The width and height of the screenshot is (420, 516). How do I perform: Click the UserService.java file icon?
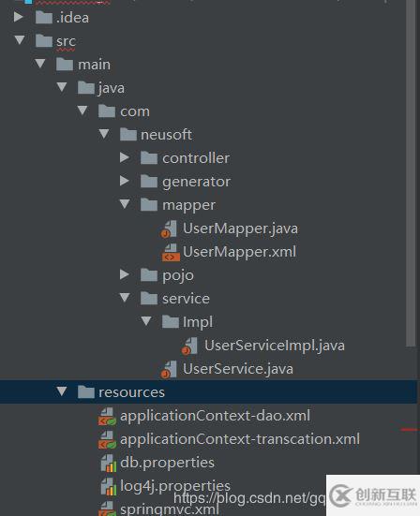tap(170, 370)
